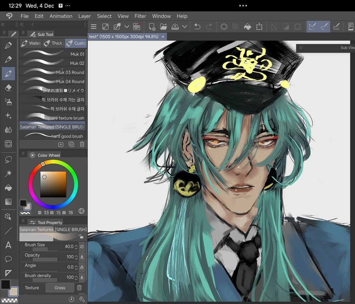Switch to the Thick sub tool group
Viewport: 355px width, 304px height.
click(x=53, y=43)
